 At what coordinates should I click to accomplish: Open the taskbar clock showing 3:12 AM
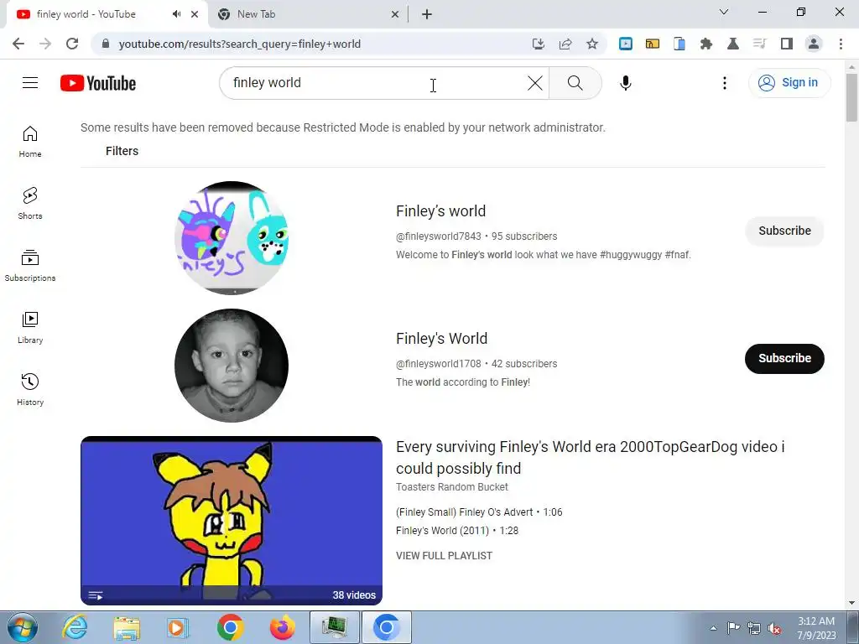816,628
